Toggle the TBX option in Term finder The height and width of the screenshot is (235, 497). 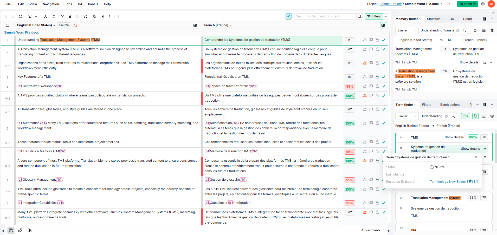coord(466,116)
